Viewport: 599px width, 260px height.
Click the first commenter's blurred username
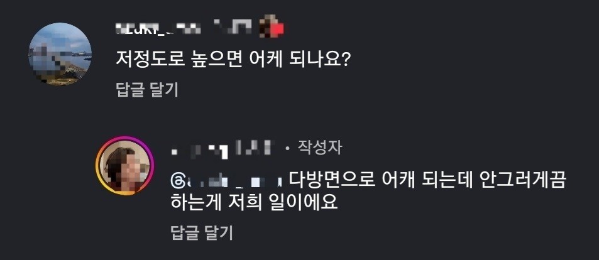157,28
